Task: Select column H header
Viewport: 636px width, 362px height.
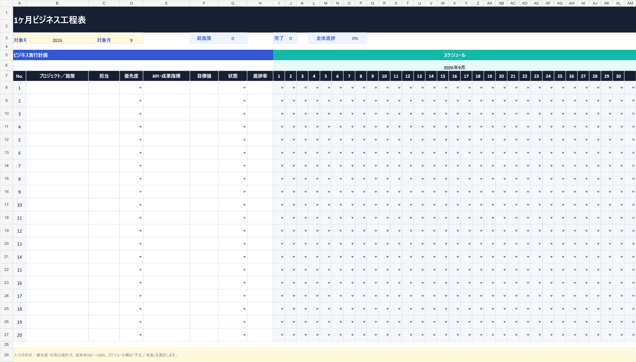Action: pyautogui.click(x=260, y=3)
